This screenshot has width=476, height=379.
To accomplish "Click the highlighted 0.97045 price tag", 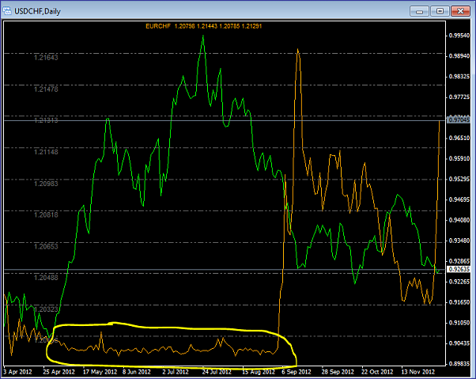I will click(459, 119).
